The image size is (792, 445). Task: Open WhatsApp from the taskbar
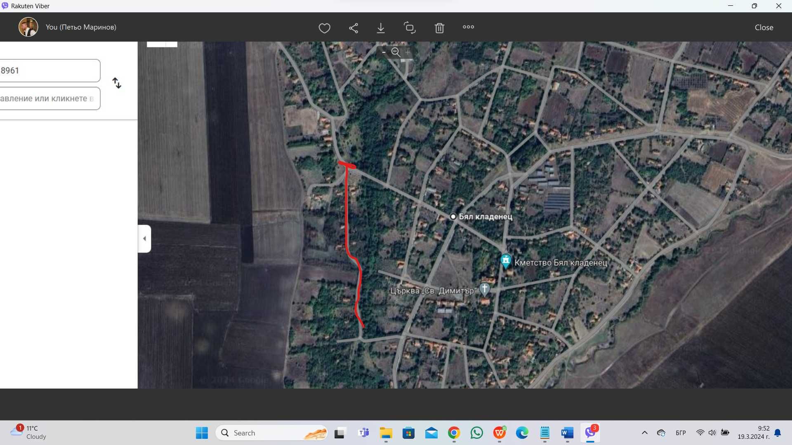476,433
